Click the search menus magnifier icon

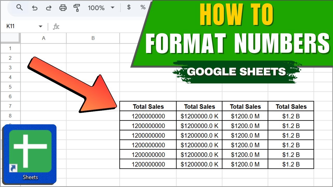(x=20, y=8)
